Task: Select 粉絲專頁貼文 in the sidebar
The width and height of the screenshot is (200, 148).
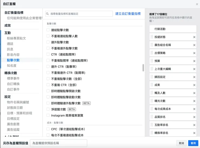Action: tap(16, 38)
